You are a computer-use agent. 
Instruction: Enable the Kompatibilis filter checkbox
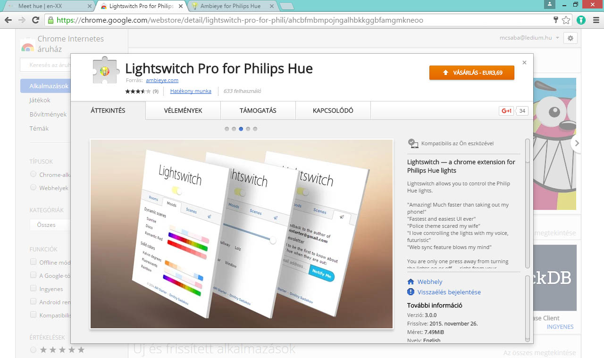pos(34,315)
